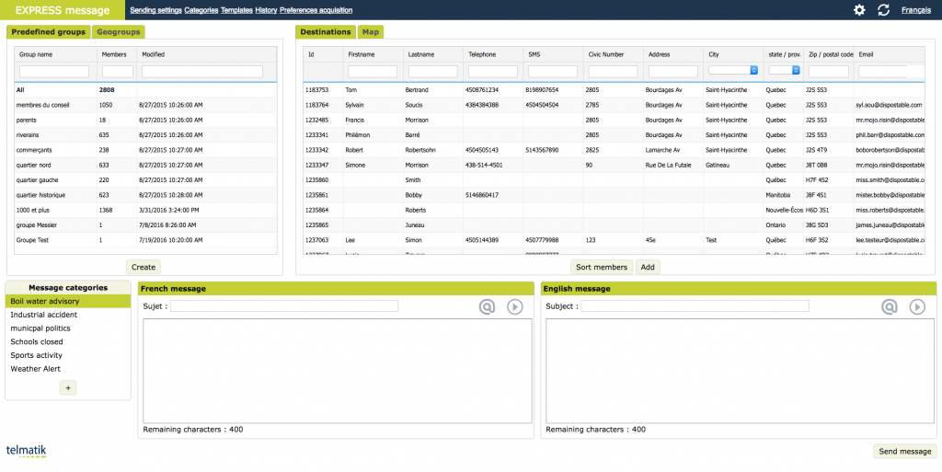Expand the state / prov. filter dropdown
This screenshot has height=472, width=942.
(x=784, y=70)
